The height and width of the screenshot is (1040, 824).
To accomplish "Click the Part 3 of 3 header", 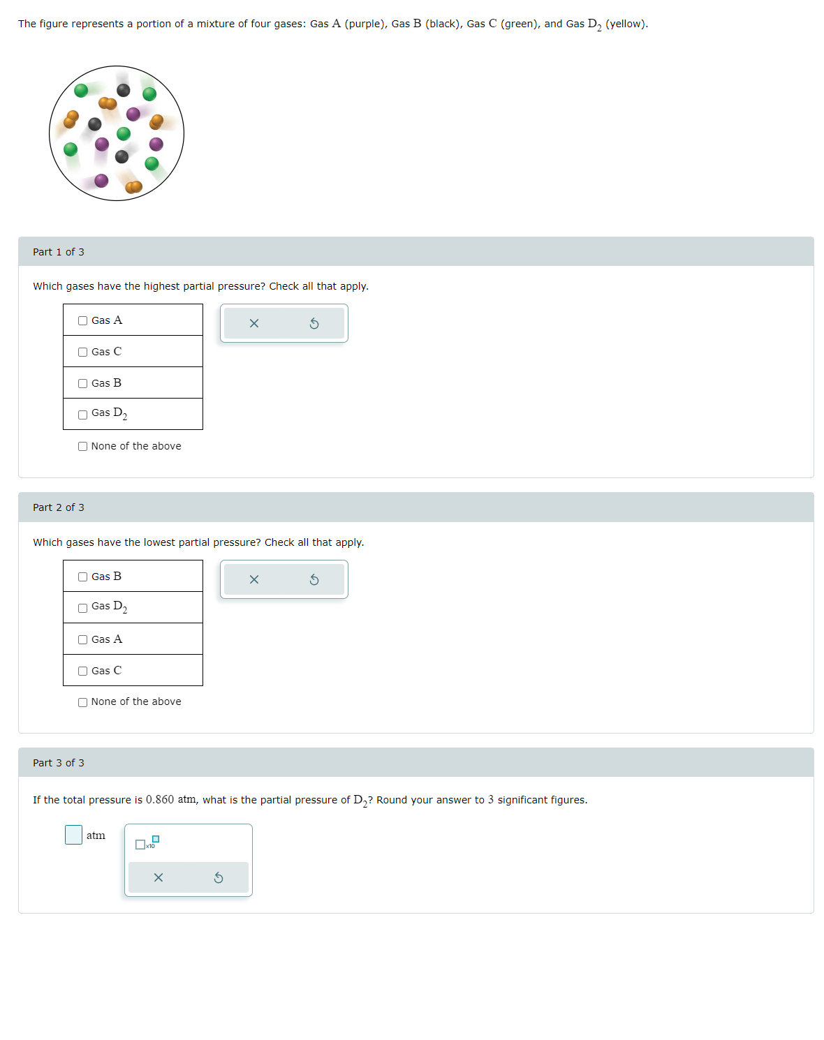I will pyautogui.click(x=416, y=763).
